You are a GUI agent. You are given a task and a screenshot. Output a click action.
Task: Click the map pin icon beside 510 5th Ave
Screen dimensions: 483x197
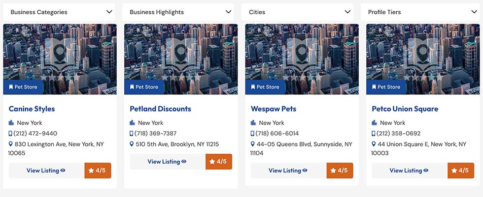(x=132, y=144)
